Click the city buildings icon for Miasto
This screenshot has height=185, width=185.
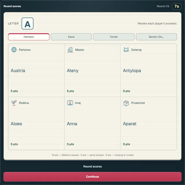pos(70,50)
